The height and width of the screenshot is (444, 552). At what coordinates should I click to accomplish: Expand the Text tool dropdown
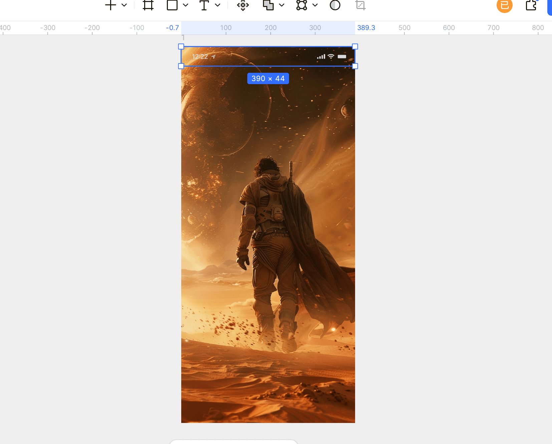[x=218, y=5]
